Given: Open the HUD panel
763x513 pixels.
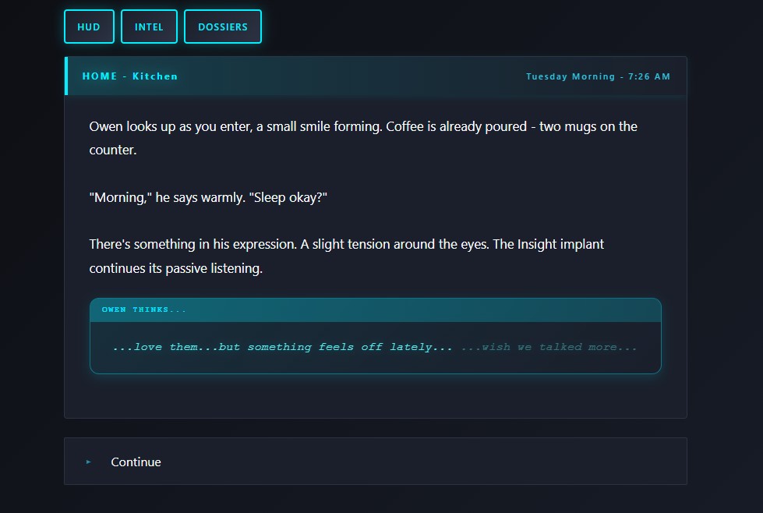Looking at the screenshot, I should [89, 27].
